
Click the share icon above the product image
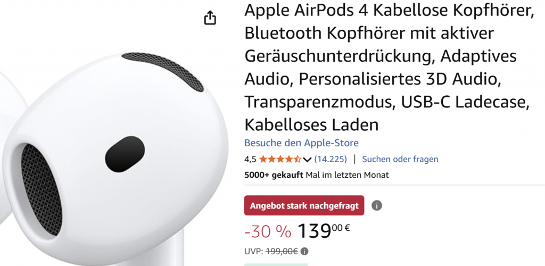210,18
